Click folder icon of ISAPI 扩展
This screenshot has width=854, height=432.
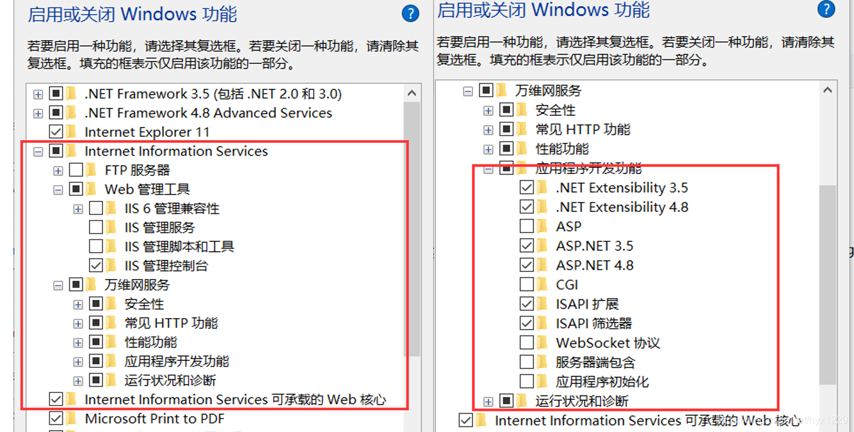click(x=542, y=304)
